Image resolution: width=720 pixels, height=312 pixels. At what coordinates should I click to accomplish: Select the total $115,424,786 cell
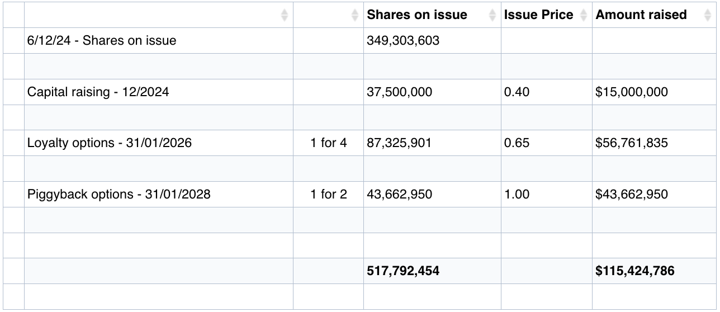click(x=634, y=271)
